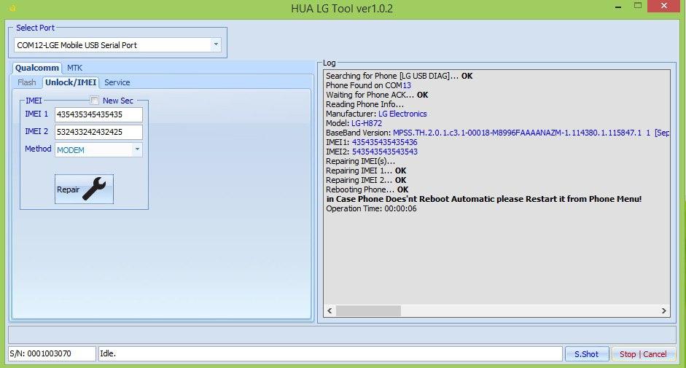The height and width of the screenshot is (368, 686).
Task: Click the log scroll left arrow
Action: coord(330,310)
